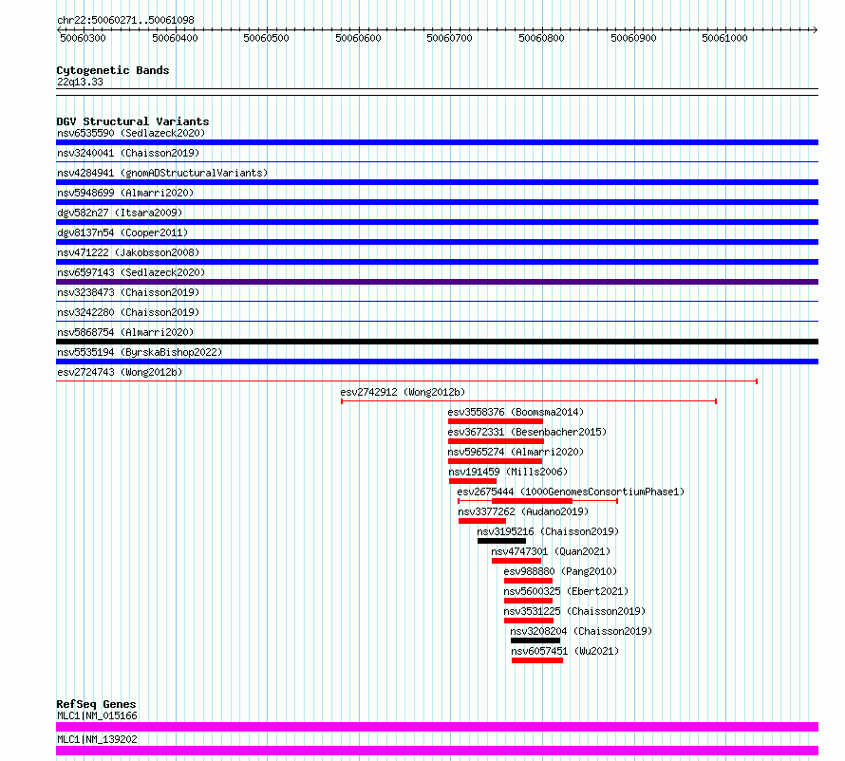Click ruler position 50060500
This screenshot has height=761, width=845.
pos(266,38)
